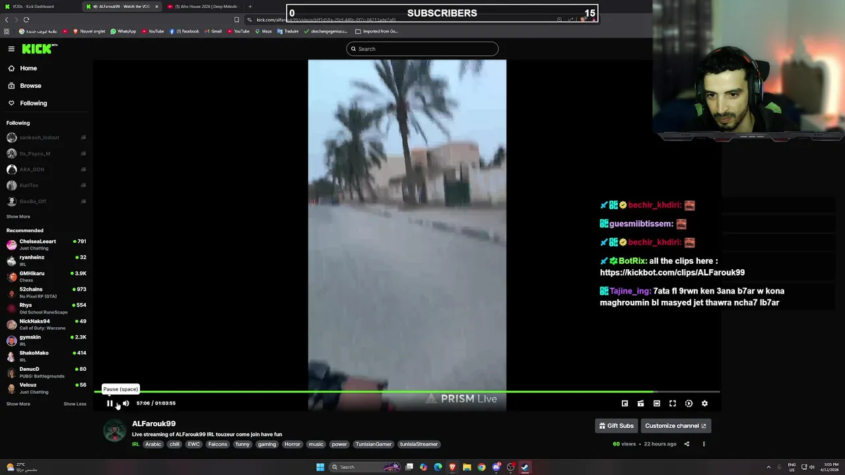Viewport: 845px width, 475px height.
Task: Open Facebook bookmark
Action: coord(184,31)
